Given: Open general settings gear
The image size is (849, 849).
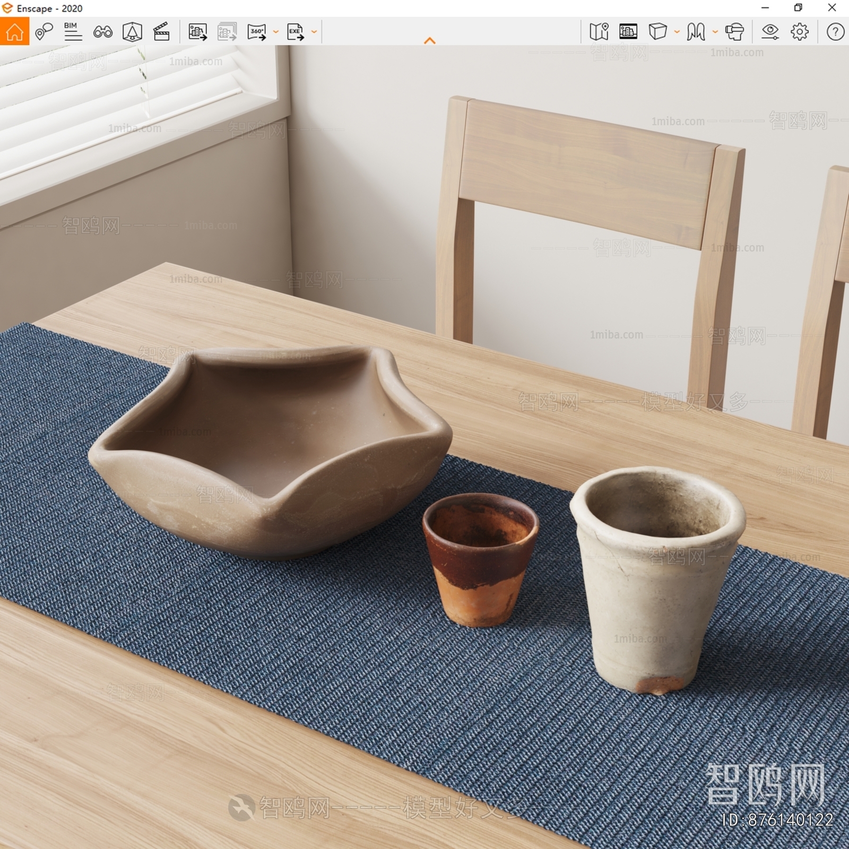Looking at the screenshot, I should point(800,32).
